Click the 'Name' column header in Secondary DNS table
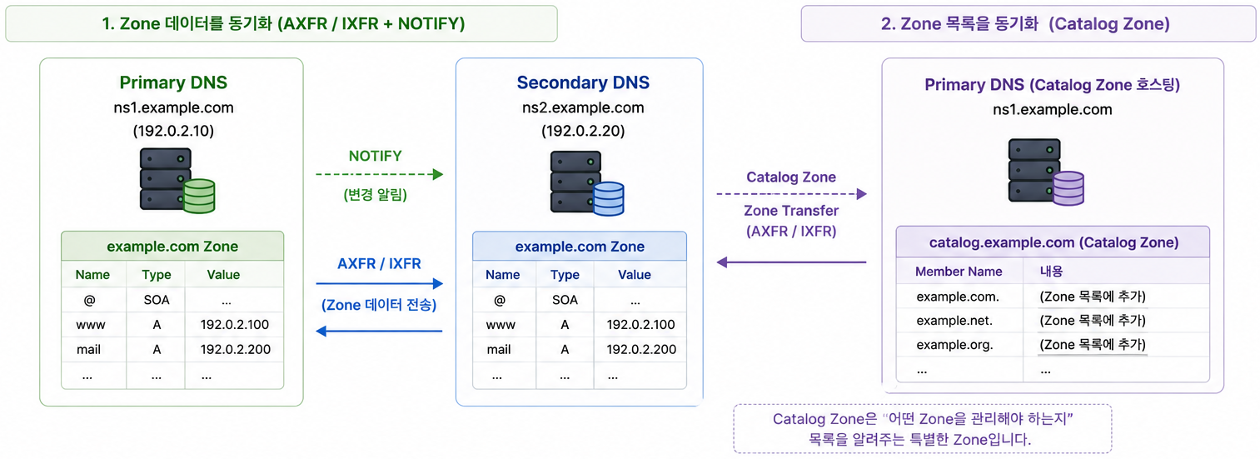 pyautogui.click(x=503, y=274)
